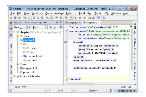Open the VCS menu
The image size is (146, 97).
click(x=106, y=13)
